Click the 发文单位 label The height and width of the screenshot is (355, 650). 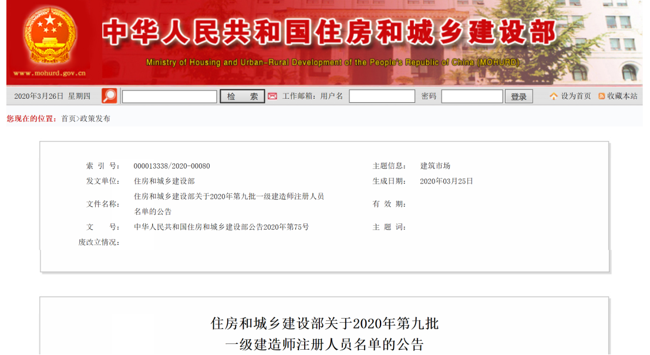coord(103,181)
